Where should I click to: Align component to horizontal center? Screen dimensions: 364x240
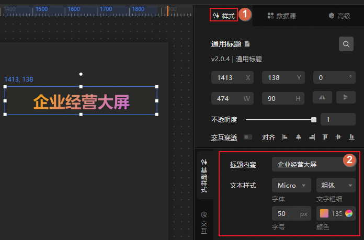(299, 137)
